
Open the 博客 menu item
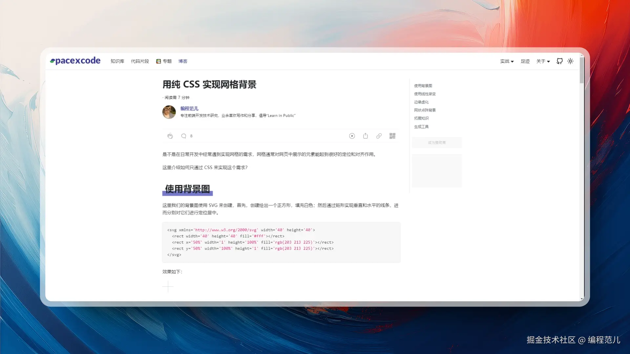[183, 61]
